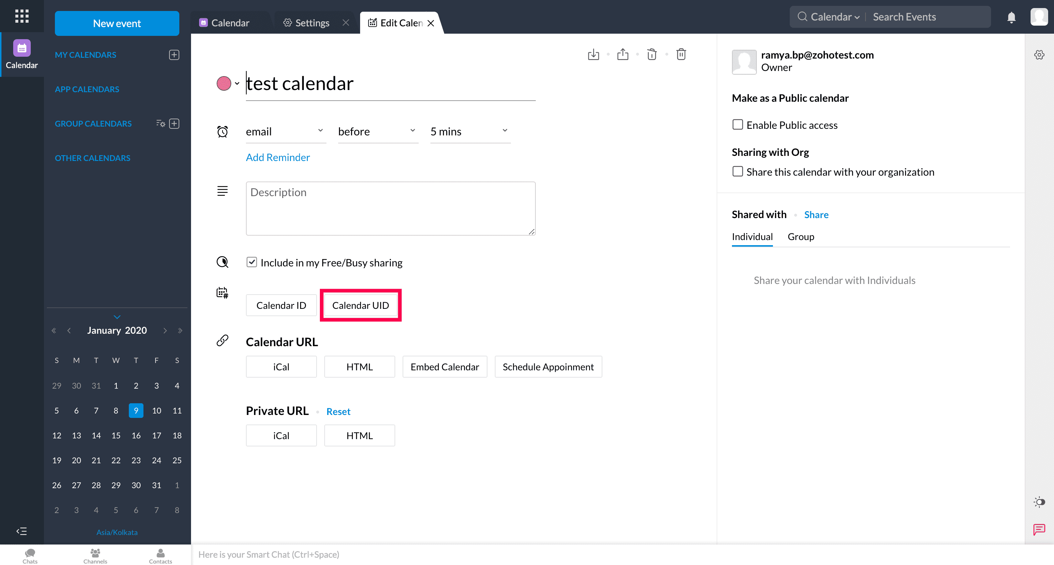Viewport: 1054px width, 565px height.
Task: Open the email reminder type dropdown
Action: coord(285,131)
